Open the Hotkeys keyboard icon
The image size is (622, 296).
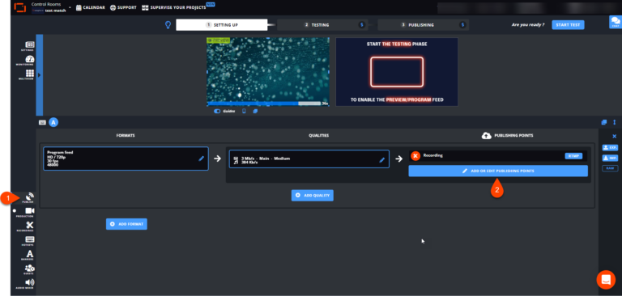point(30,239)
